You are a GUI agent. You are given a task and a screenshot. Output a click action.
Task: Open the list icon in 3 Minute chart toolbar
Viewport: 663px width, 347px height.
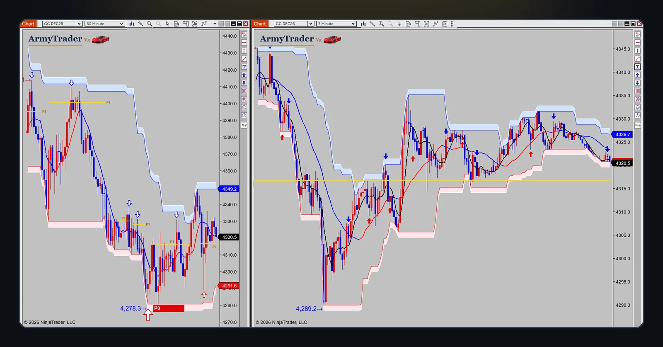click(454, 24)
